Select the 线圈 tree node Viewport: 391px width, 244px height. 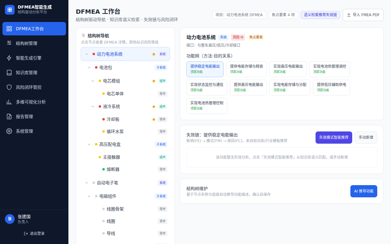click(125, 221)
